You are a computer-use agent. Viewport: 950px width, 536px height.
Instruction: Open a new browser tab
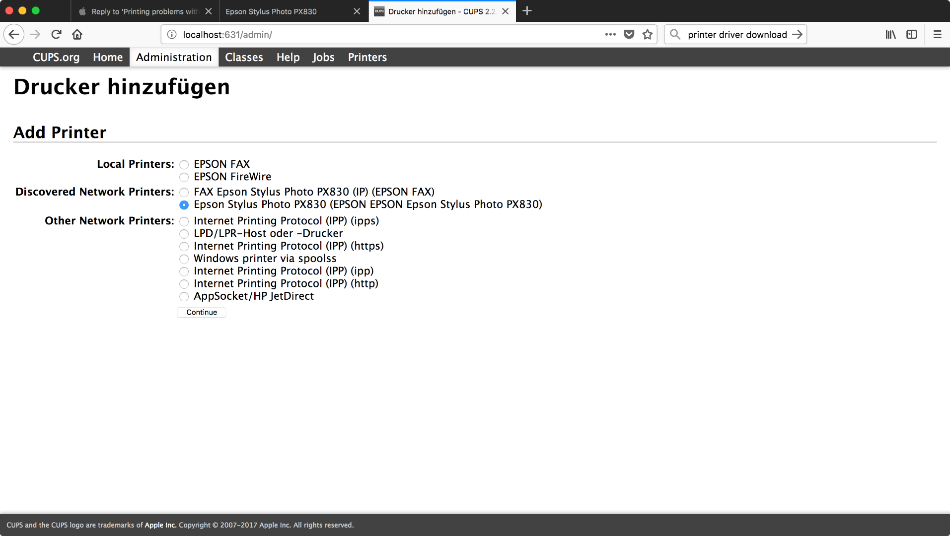click(527, 11)
